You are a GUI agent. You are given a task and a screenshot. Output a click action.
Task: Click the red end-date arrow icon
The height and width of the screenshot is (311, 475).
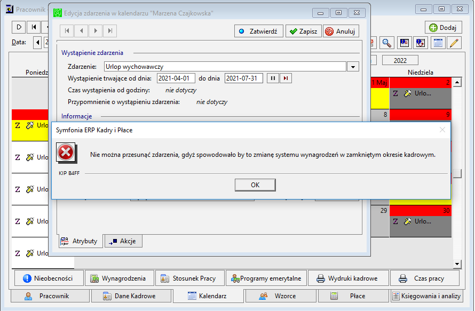[286, 78]
